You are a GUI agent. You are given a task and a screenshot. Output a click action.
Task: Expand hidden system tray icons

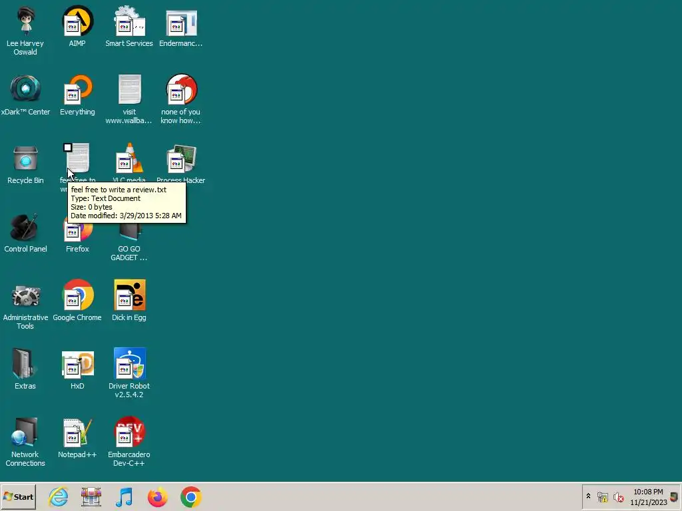[x=589, y=496]
